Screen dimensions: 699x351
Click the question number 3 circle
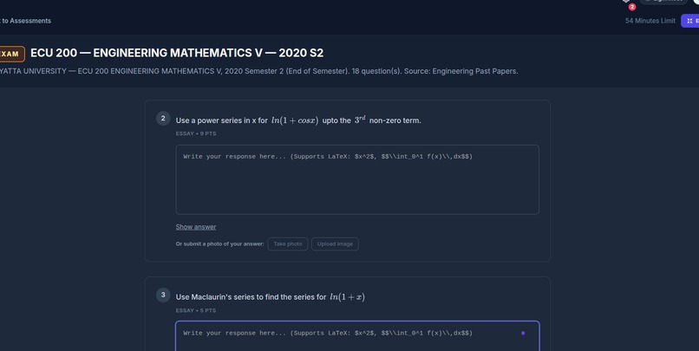coord(163,295)
